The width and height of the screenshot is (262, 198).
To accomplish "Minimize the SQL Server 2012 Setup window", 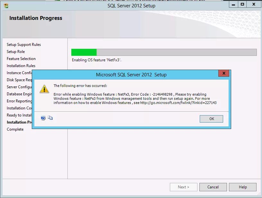I will click(x=233, y=4).
